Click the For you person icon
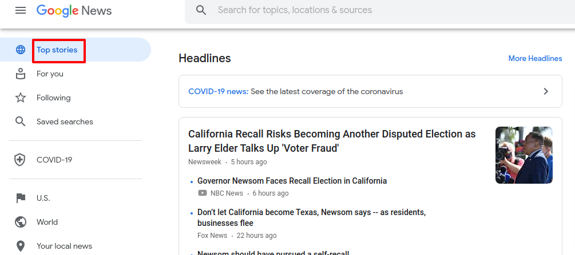Viewport: 575px width, 255px height. (21, 74)
